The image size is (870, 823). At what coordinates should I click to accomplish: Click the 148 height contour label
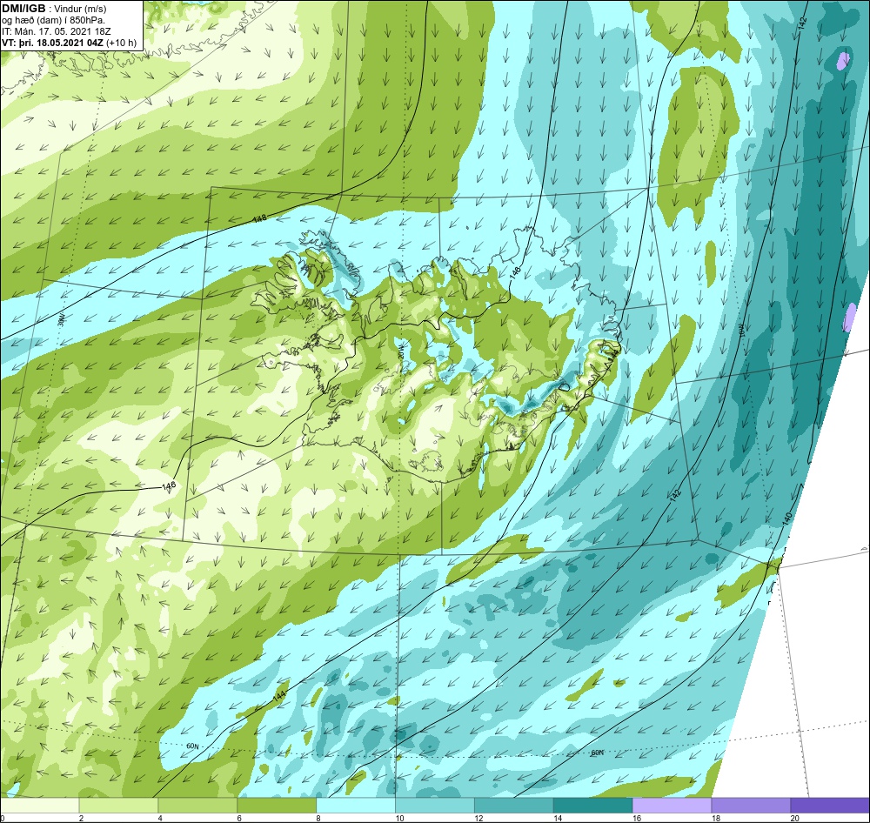[x=259, y=218]
